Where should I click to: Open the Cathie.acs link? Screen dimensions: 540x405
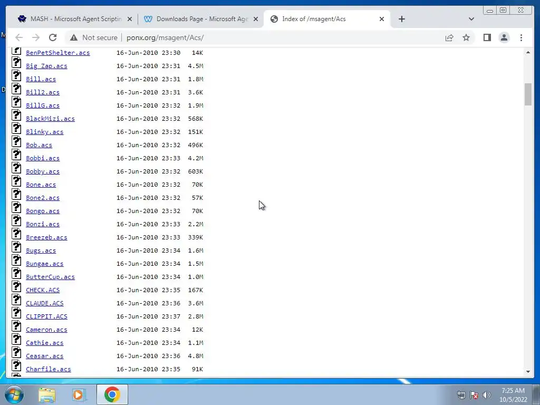[x=44, y=343]
